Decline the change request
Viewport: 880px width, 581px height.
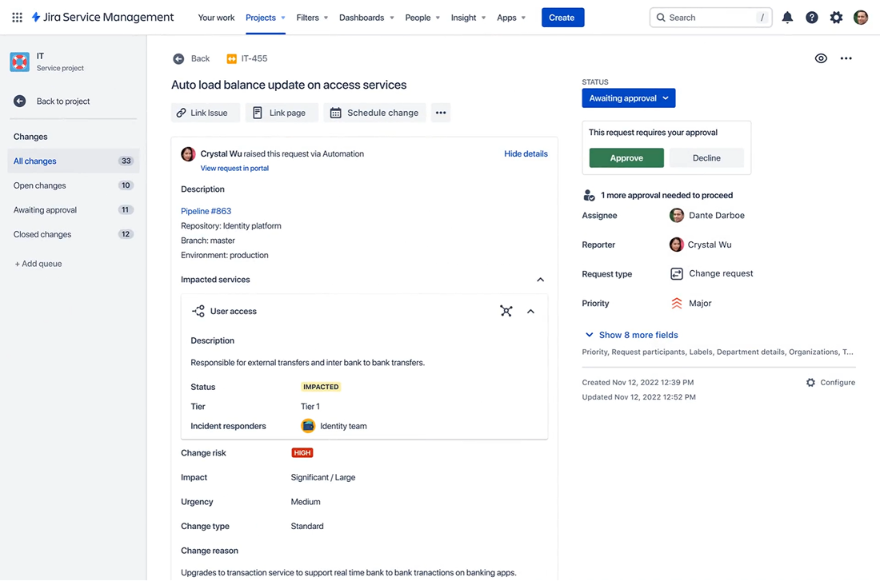click(706, 158)
